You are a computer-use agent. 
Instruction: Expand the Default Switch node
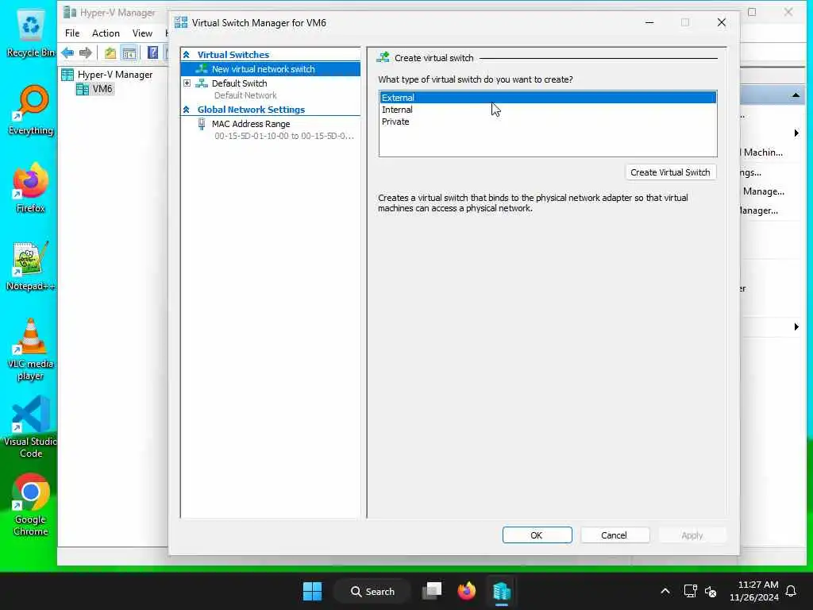coord(187,83)
